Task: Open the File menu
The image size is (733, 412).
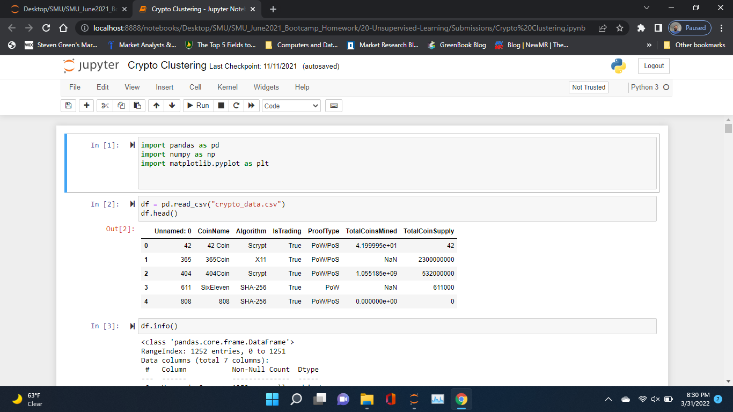Action: click(75, 87)
